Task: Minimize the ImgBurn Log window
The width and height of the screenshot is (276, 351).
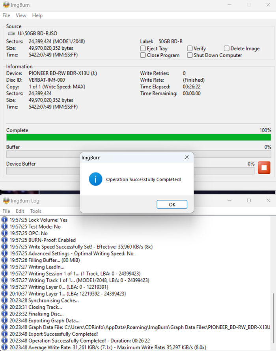Action: click(x=229, y=200)
